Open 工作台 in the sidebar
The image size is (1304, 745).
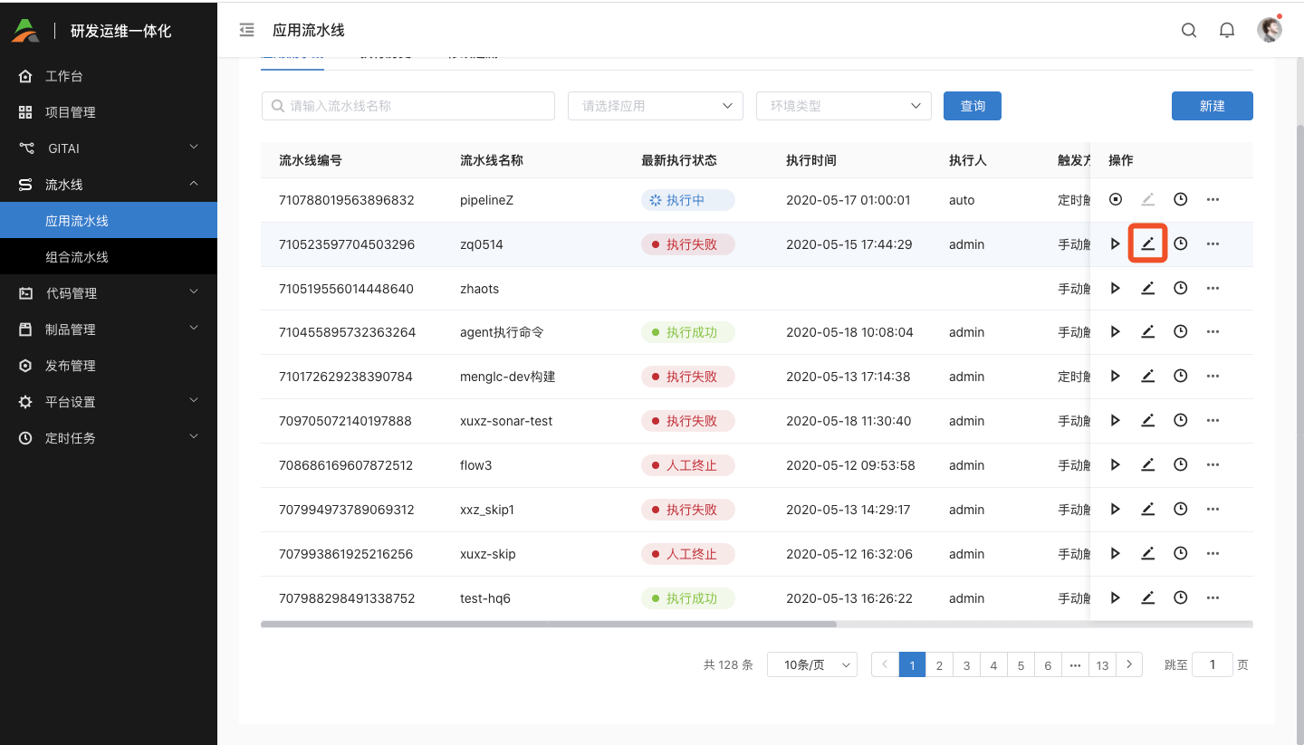[109, 75]
